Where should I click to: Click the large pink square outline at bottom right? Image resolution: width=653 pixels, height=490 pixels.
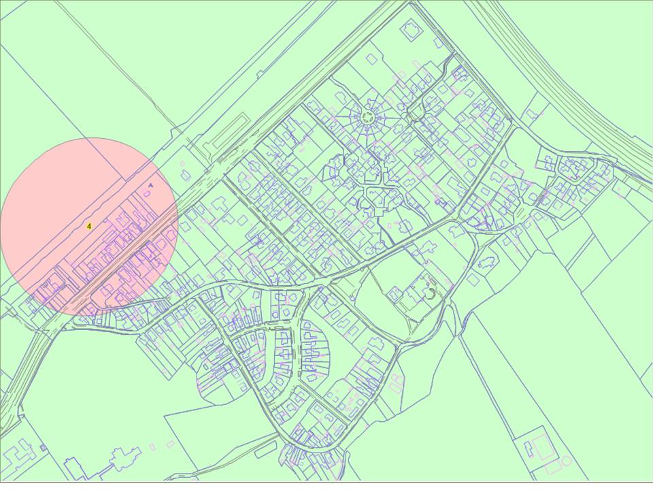click(544, 447)
